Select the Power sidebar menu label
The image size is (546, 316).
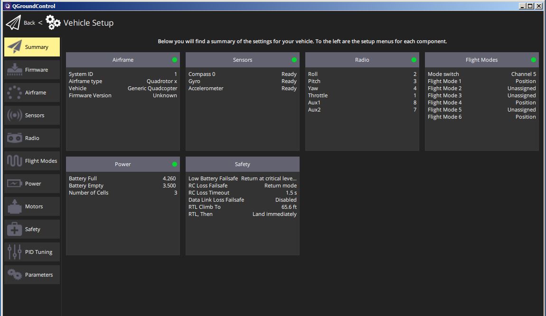click(x=33, y=184)
